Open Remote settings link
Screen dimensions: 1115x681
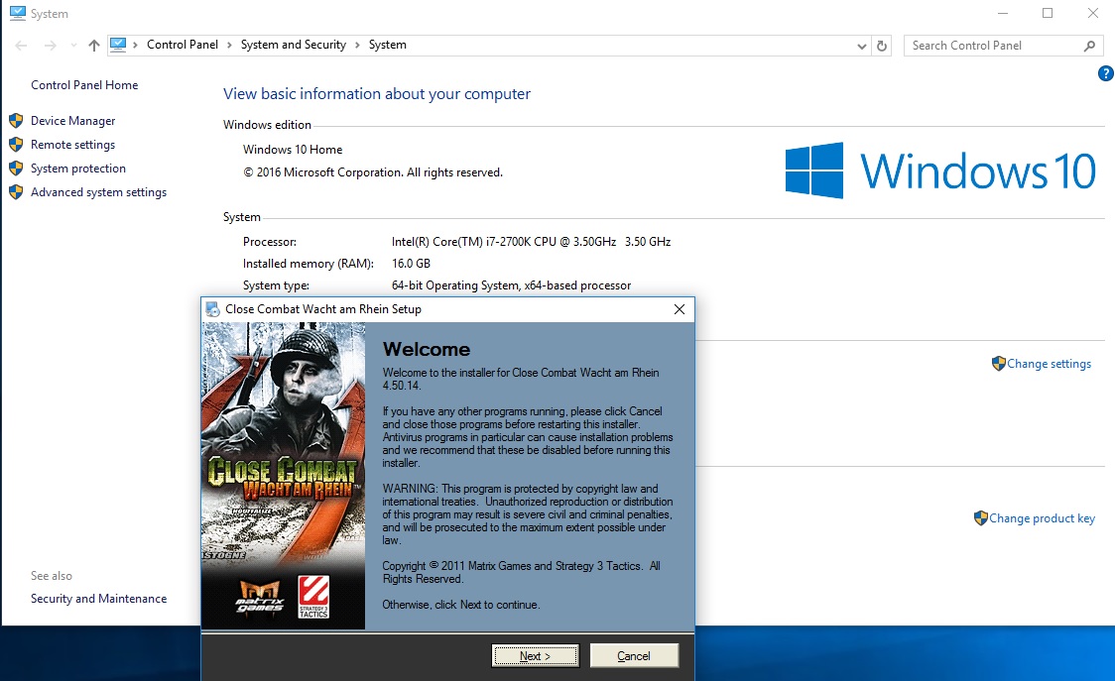tap(72, 145)
